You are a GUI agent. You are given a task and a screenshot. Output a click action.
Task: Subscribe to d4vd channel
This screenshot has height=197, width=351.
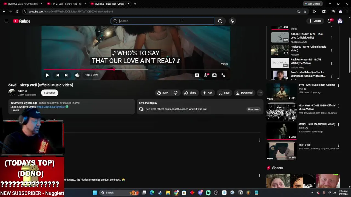click(50, 93)
